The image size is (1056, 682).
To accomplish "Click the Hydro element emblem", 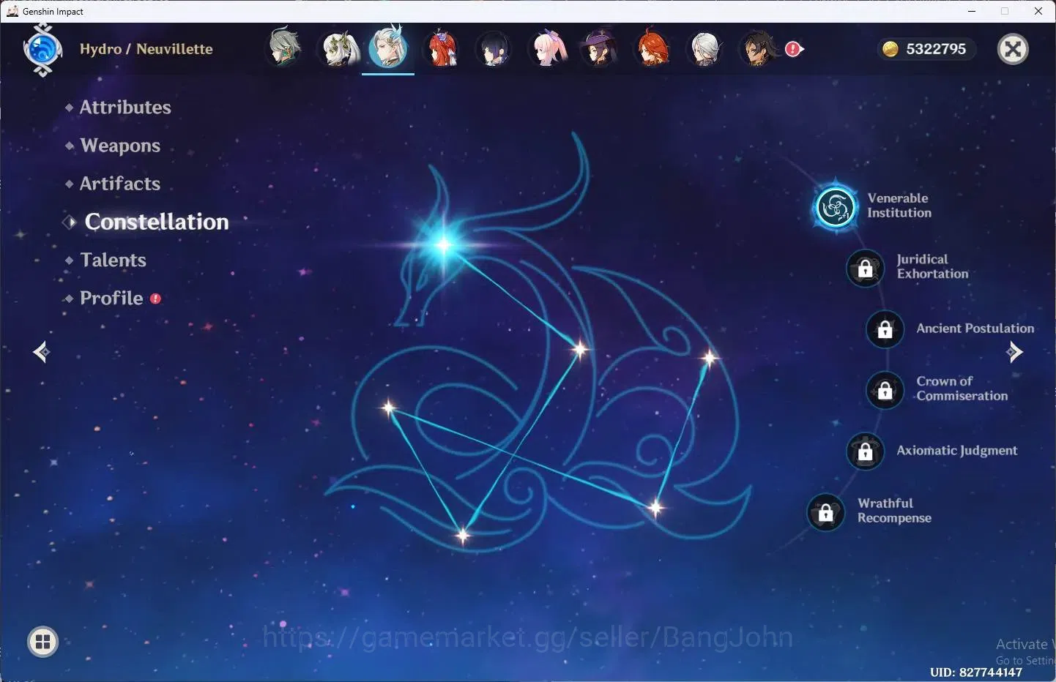I will pyautogui.click(x=42, y=49).
